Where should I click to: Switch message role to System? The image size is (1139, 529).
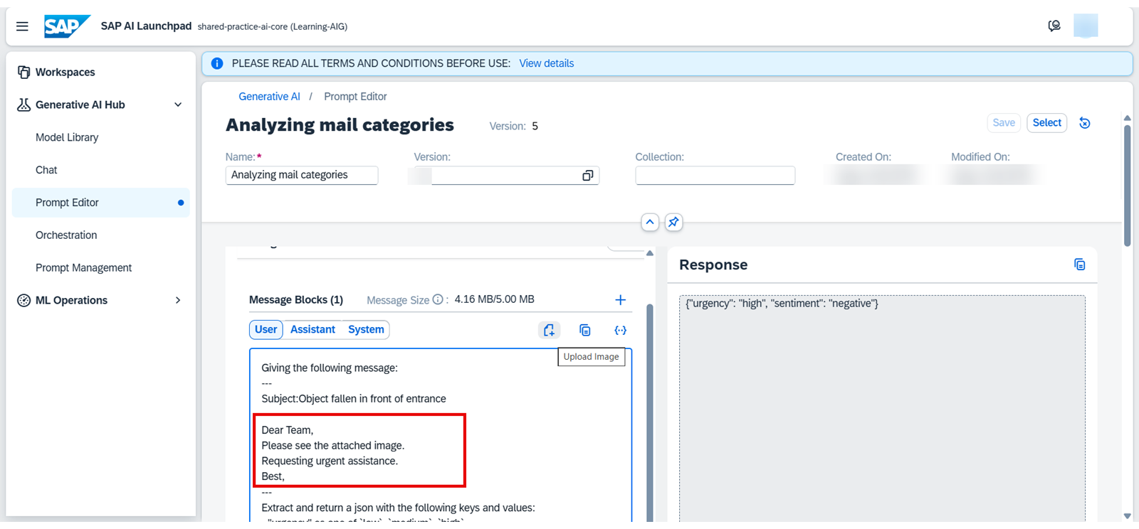(366, 329)
